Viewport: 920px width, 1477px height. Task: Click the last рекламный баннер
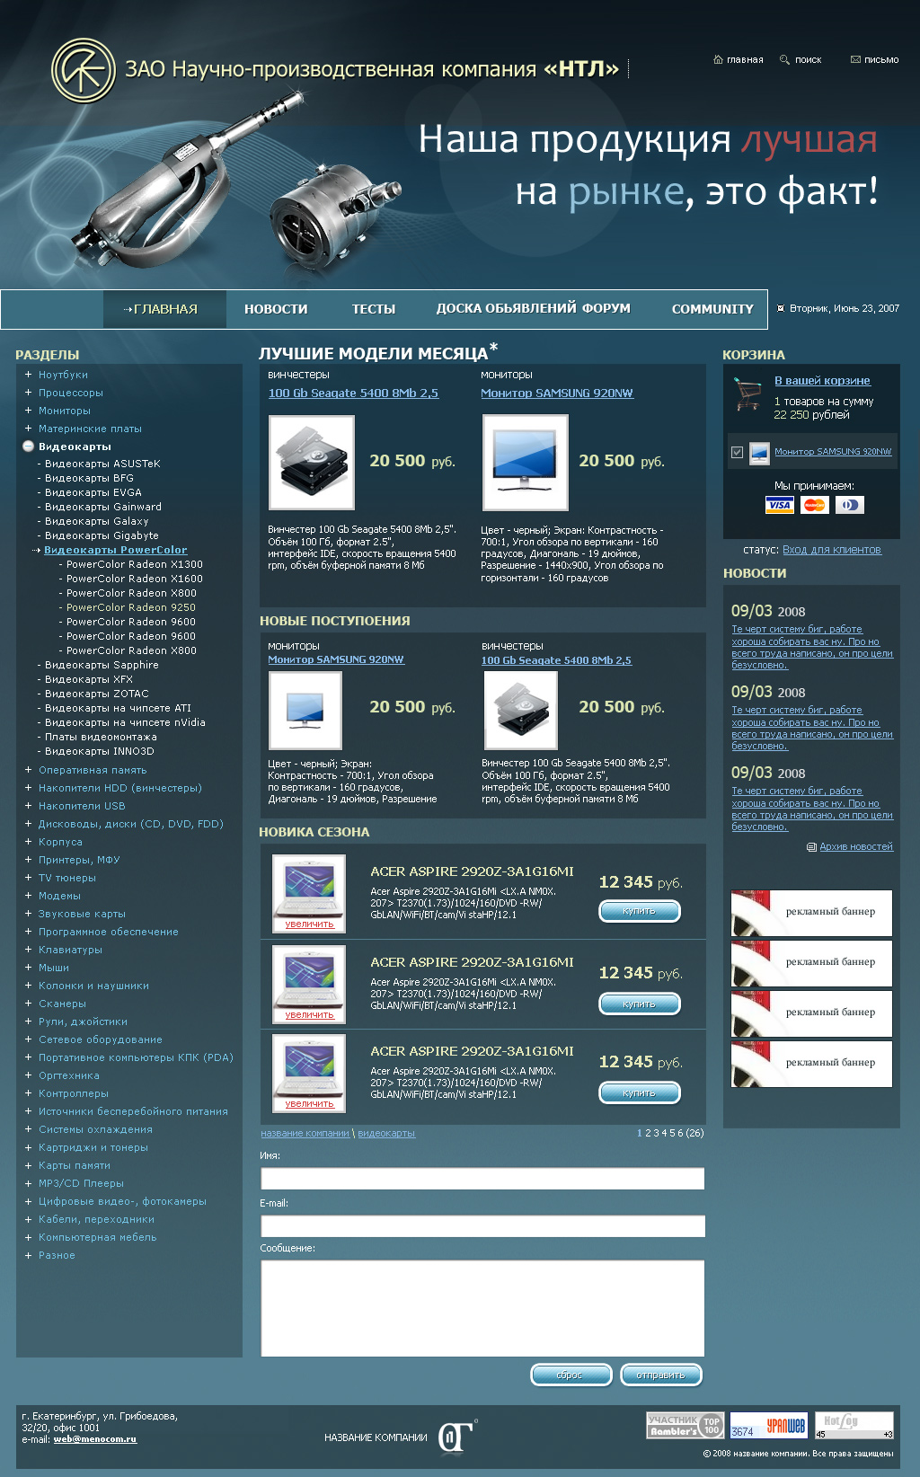(812, 1064)
